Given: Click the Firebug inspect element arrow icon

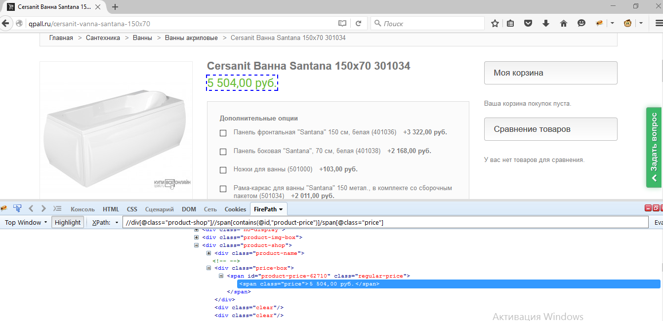Looking at the screenshot, I should pos(17,208).
